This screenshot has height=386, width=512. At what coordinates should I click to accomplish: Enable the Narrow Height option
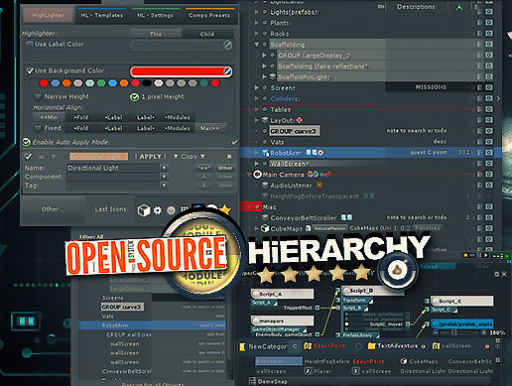tap(38, 97)
